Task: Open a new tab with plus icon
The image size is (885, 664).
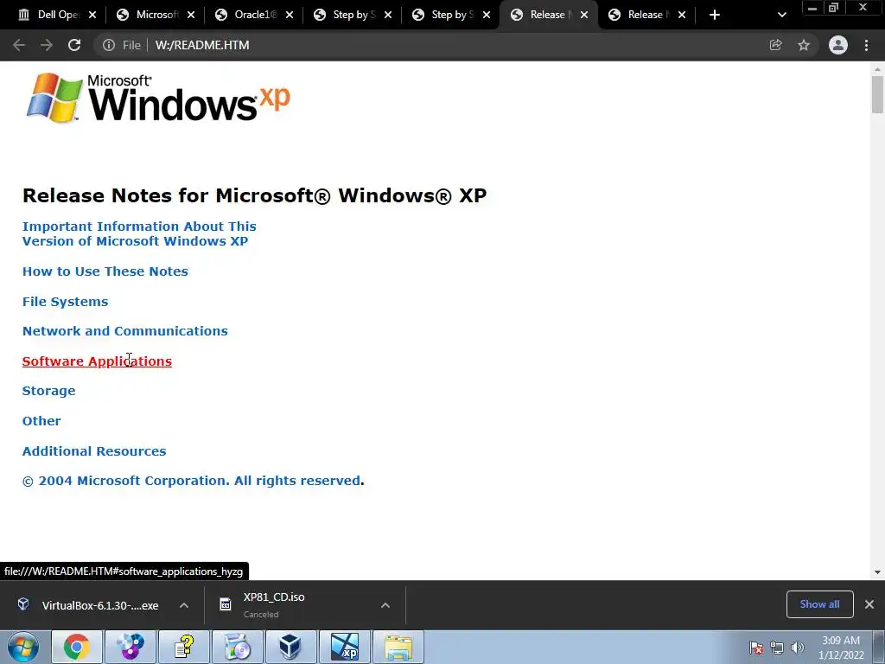Action: click(x=715, y=15)
